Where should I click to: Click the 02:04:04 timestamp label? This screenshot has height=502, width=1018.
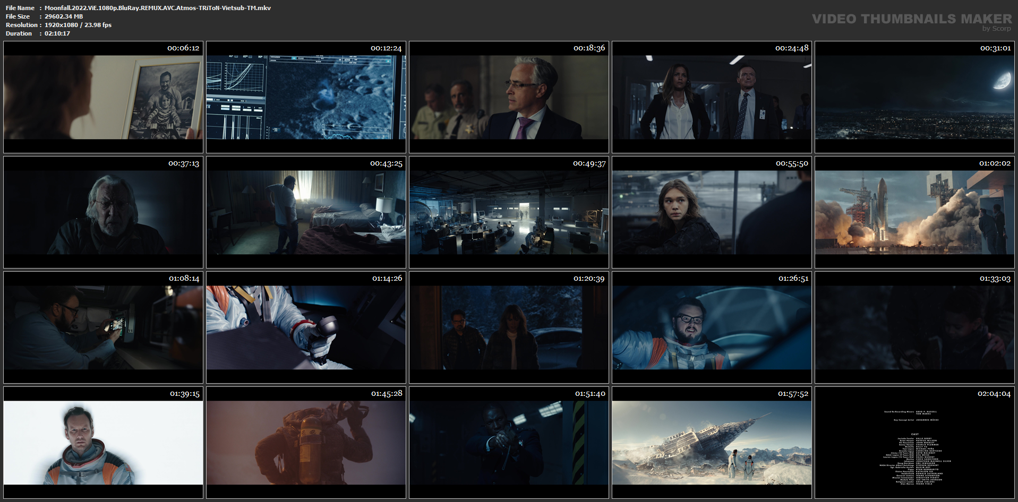click(994, 394)
